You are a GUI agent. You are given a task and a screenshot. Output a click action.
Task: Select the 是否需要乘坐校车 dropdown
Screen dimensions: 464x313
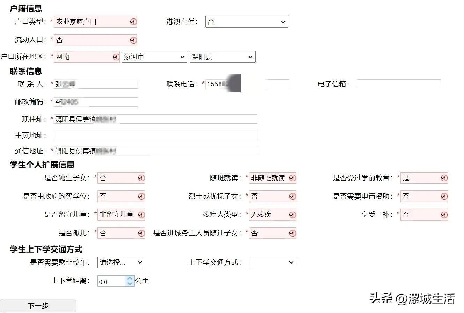(121, 262)
